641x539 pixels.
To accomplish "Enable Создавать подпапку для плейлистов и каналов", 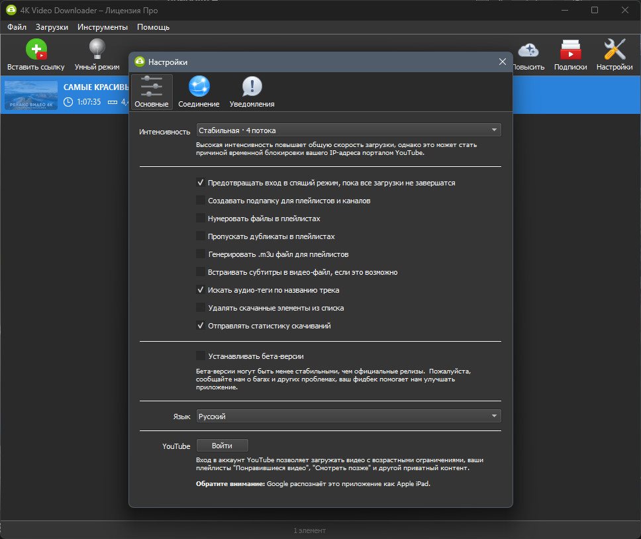I will [x=200, y=201].
